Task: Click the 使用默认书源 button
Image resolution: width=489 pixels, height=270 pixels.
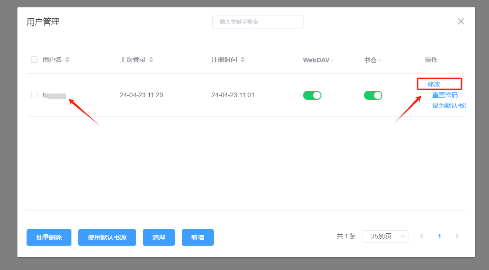Action: click(x=107, y=237)
